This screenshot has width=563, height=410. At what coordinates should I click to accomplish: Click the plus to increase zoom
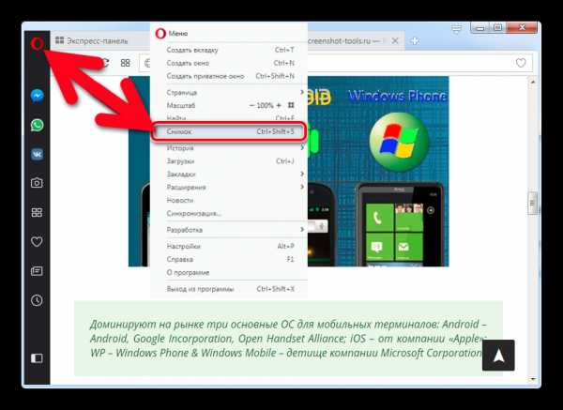(x=279, y=105)
